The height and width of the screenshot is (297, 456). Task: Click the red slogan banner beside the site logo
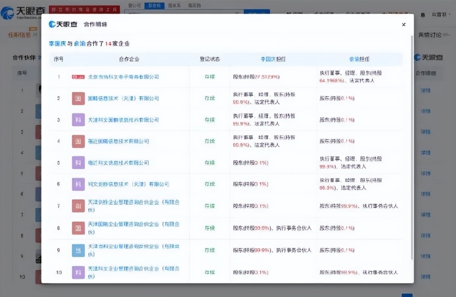click(x=85, y=9)
